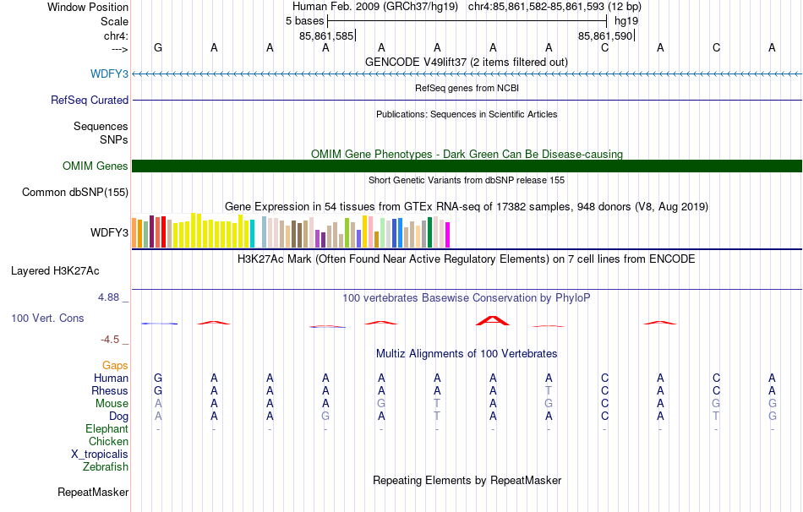Click the Sequences SNPs publications label
The image size is (803, 512).
click(x=101, y=133)
